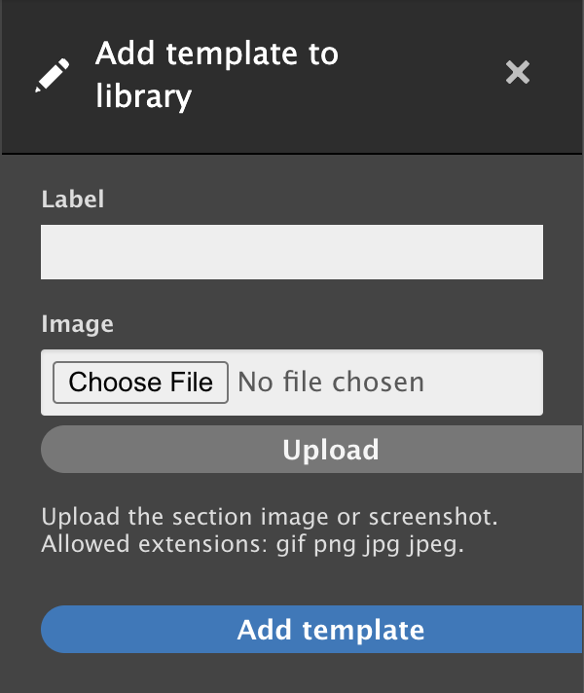Submit with the blue Add template button
Viewport: 584px width, 693px height.
tap(330, 630)
